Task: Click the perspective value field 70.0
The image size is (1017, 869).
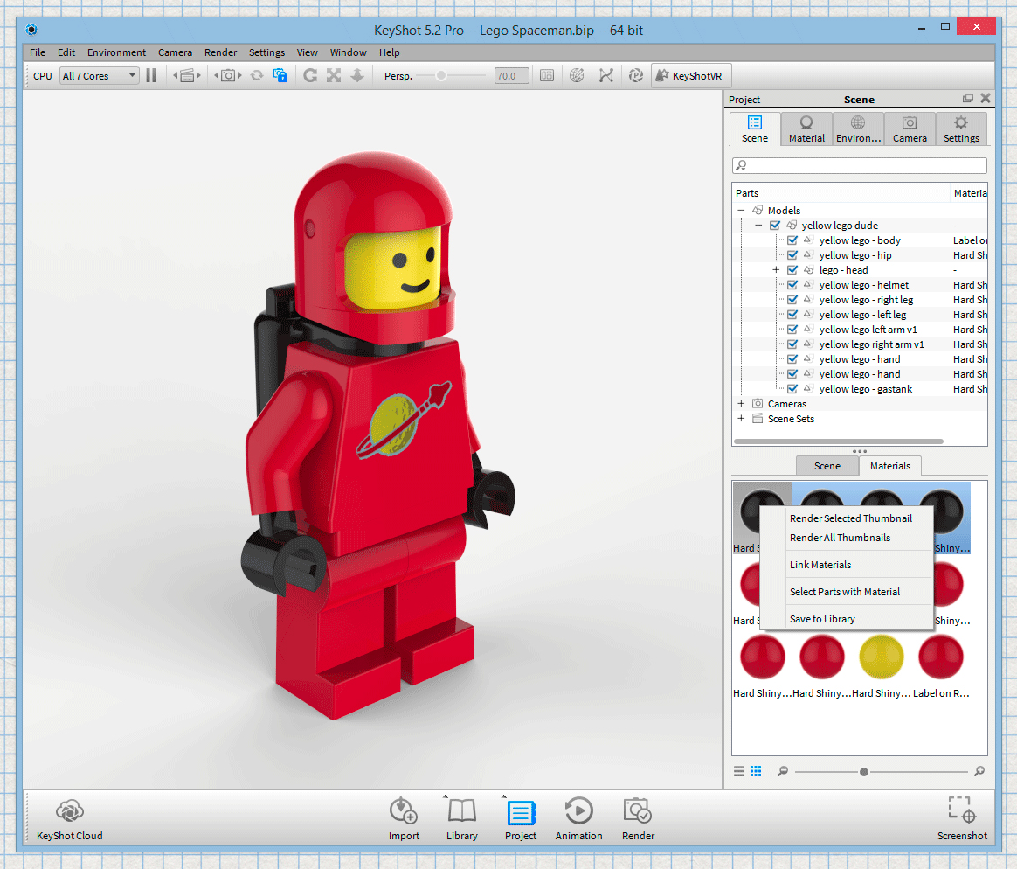Action: point(511,76)
